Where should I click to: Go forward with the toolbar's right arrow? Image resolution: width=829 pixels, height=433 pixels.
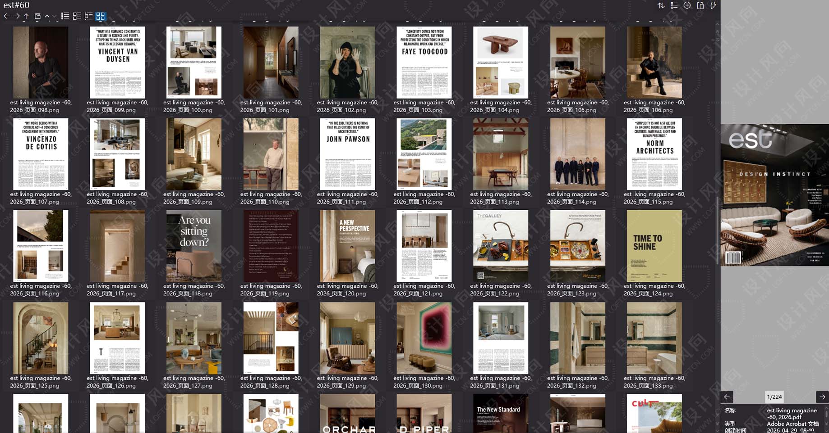click(16, 16)
